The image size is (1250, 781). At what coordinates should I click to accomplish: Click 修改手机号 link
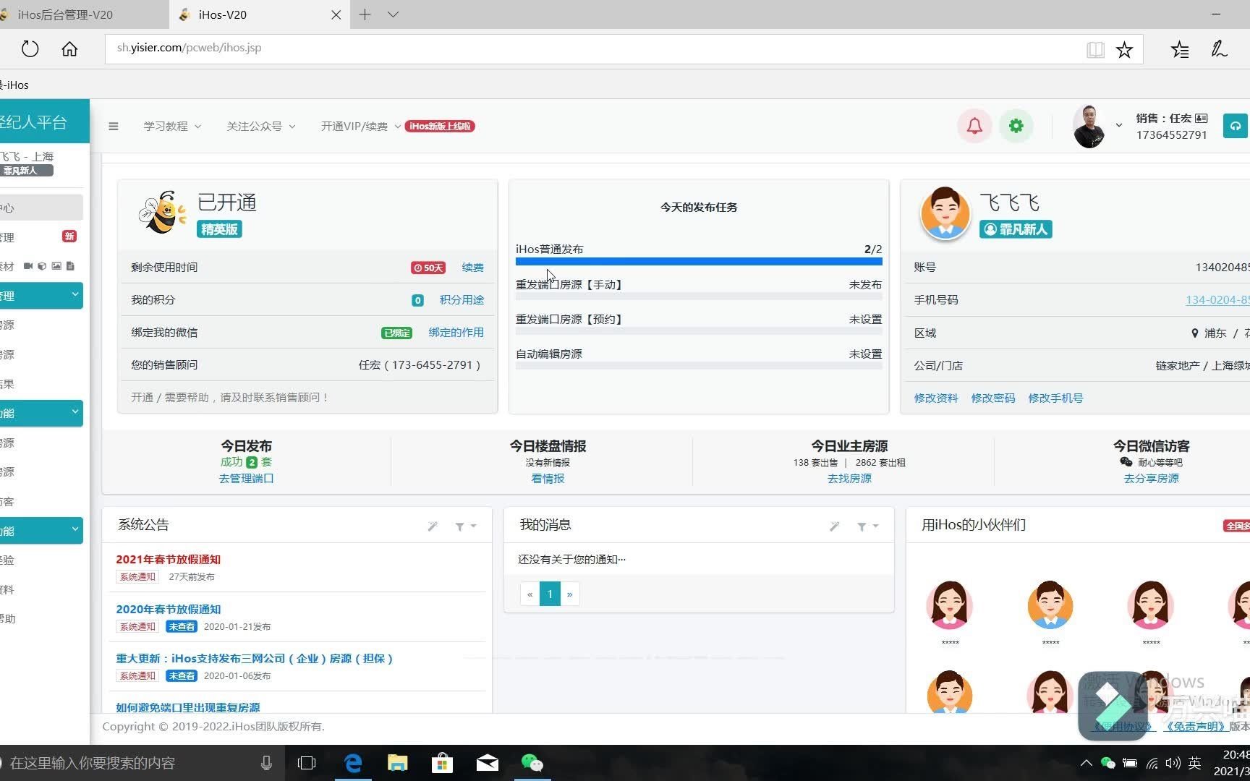[x=1056, y=398]
